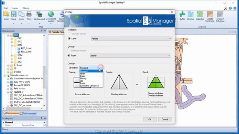Image resolution: width=239 pixels, height=134 pixels.
Task: Switch to the Start ribbon tab
Action: [x=6, y=8]
